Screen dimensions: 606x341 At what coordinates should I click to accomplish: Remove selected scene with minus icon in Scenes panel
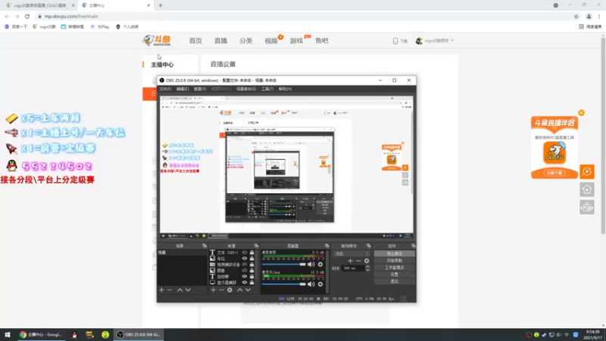pos(170,290)
